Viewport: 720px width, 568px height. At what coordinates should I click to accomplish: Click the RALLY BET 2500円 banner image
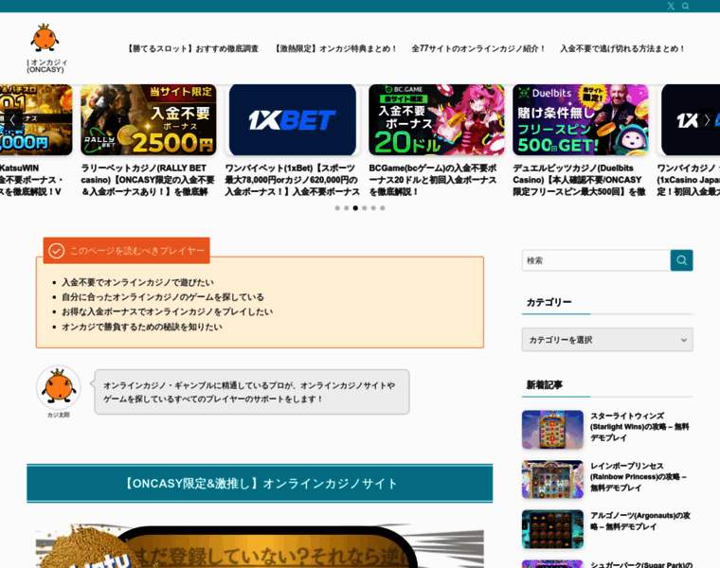pos(149,119)
